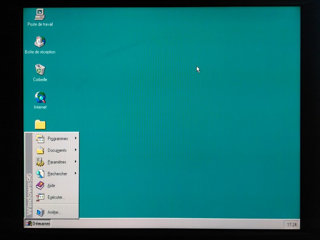Click the Exécuter run icon
The width and height of the screenshot is (320, 240).
tap(40, 197)
